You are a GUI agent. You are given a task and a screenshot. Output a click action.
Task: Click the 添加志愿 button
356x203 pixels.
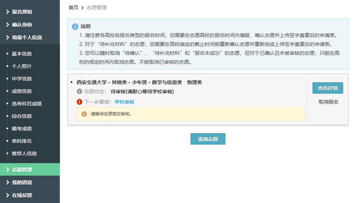click(208, 139)
